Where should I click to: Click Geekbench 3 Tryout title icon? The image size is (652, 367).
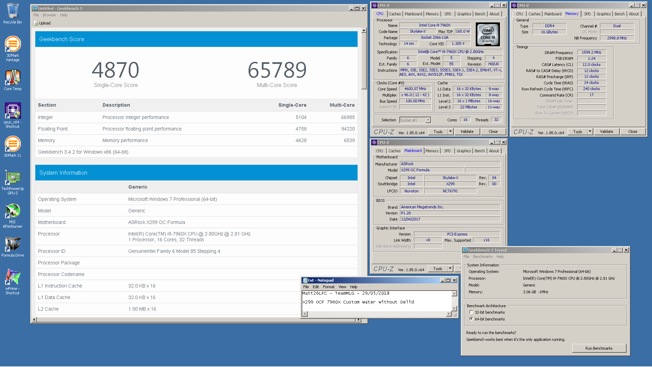pyautogui.click(x=465, y=250)
